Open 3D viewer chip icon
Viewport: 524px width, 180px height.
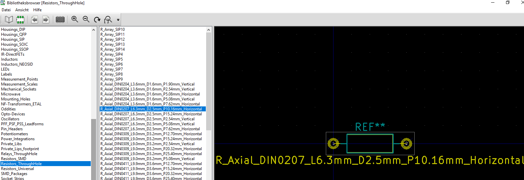coord(60,20)
